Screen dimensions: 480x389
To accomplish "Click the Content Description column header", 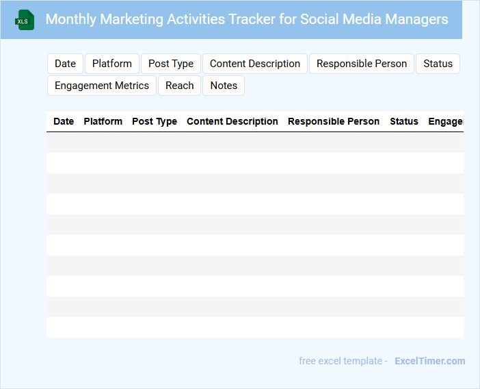I will (232, 121).
